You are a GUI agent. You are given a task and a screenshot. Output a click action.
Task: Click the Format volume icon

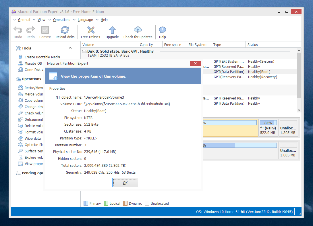click(20, 132)
